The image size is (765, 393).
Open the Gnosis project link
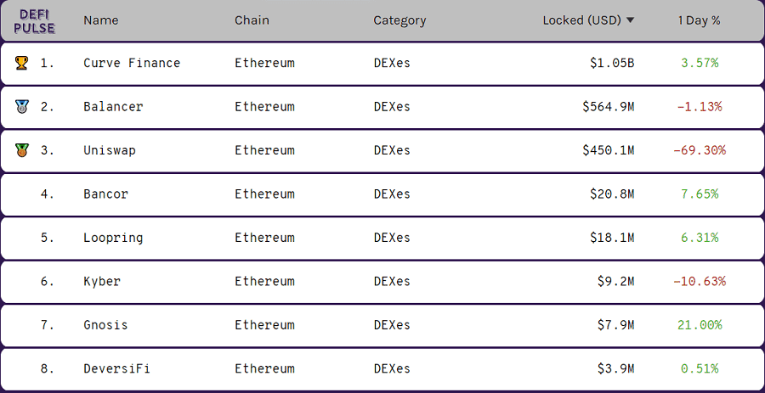coord(105,325)
